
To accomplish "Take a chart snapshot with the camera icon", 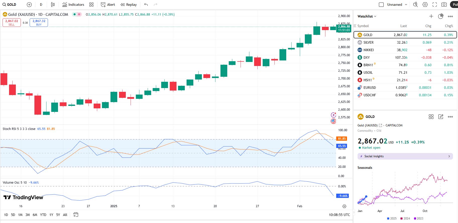I will click(444, 5).
